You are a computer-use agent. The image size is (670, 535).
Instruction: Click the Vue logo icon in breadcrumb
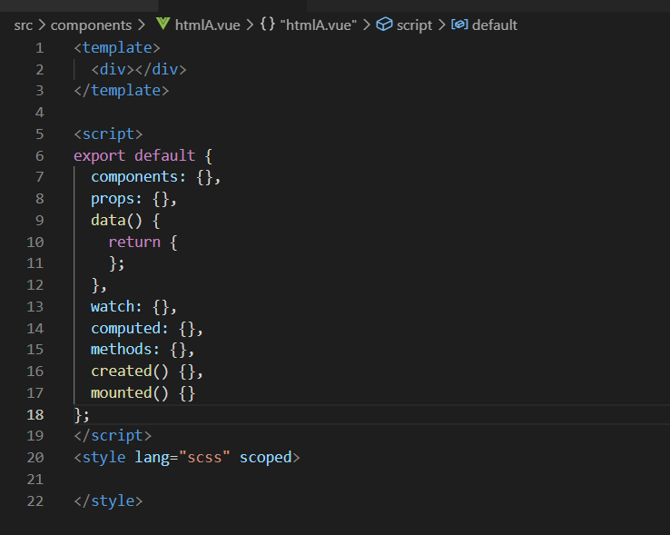coord(163,24)
